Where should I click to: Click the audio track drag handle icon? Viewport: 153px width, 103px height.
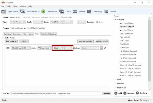8,48
